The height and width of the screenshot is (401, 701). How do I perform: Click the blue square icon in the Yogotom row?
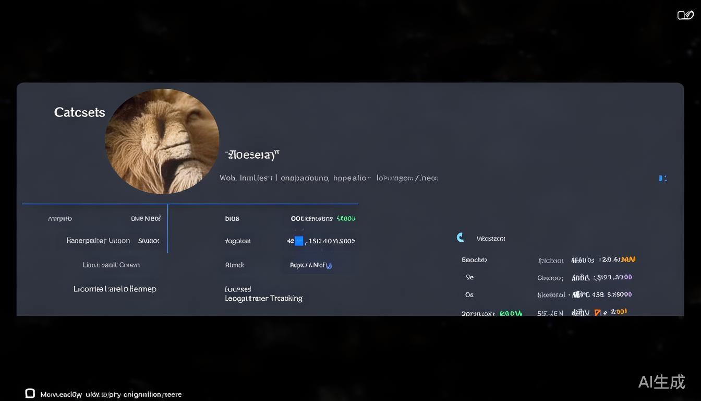(x=298, y=241)
